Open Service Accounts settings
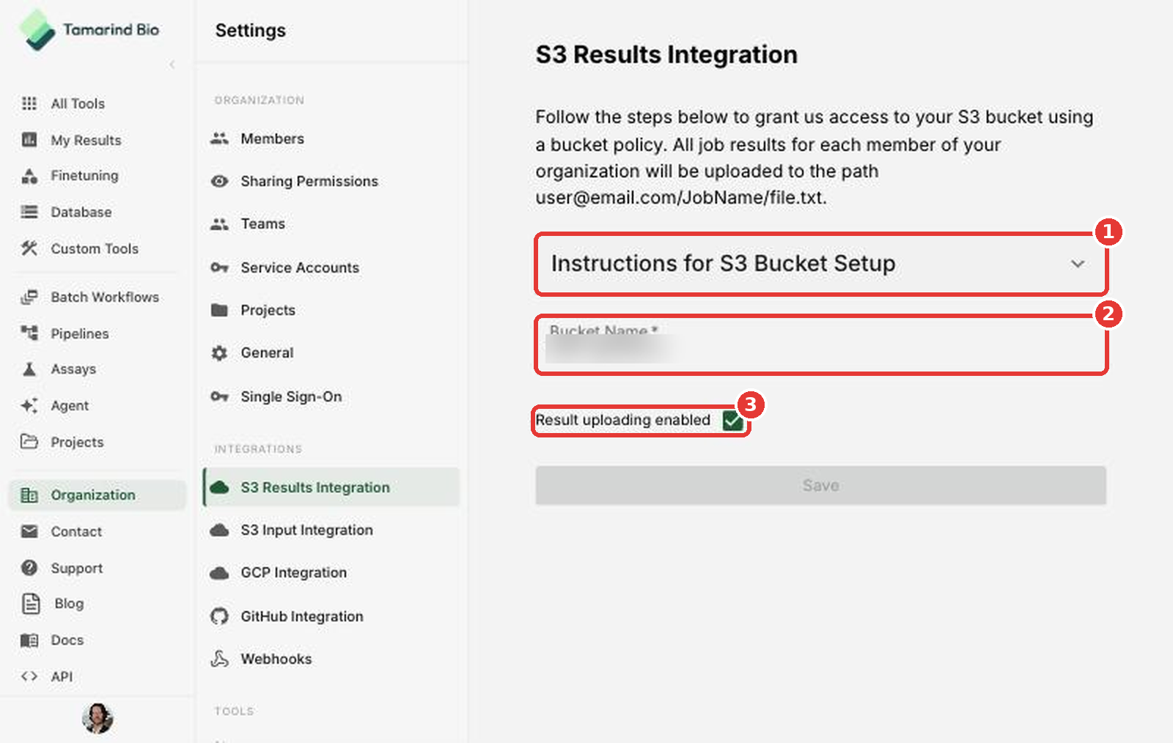This screenshot has width=1173, height=743. click(331, 267)
